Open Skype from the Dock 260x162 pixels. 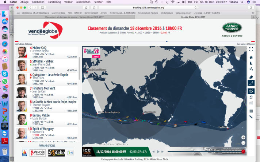(5, 74)
